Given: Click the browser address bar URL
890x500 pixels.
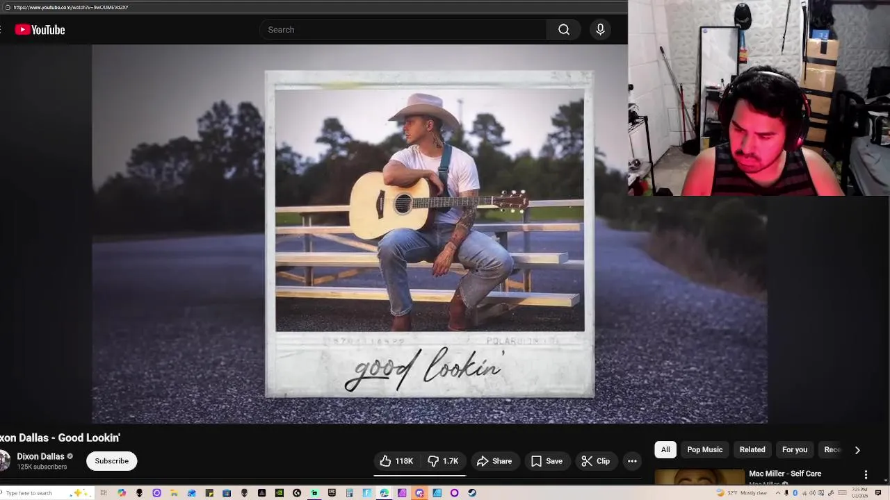Looking at the screenshot, I should pos(71,7).
